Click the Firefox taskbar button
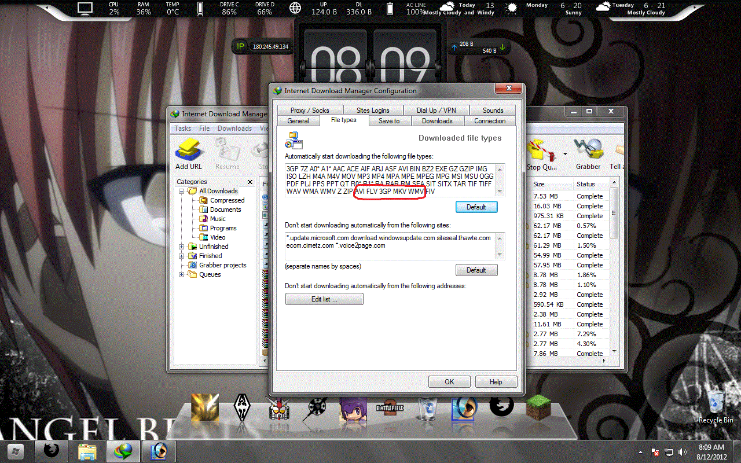The image size is (741, 463). (x=52, y=450)
